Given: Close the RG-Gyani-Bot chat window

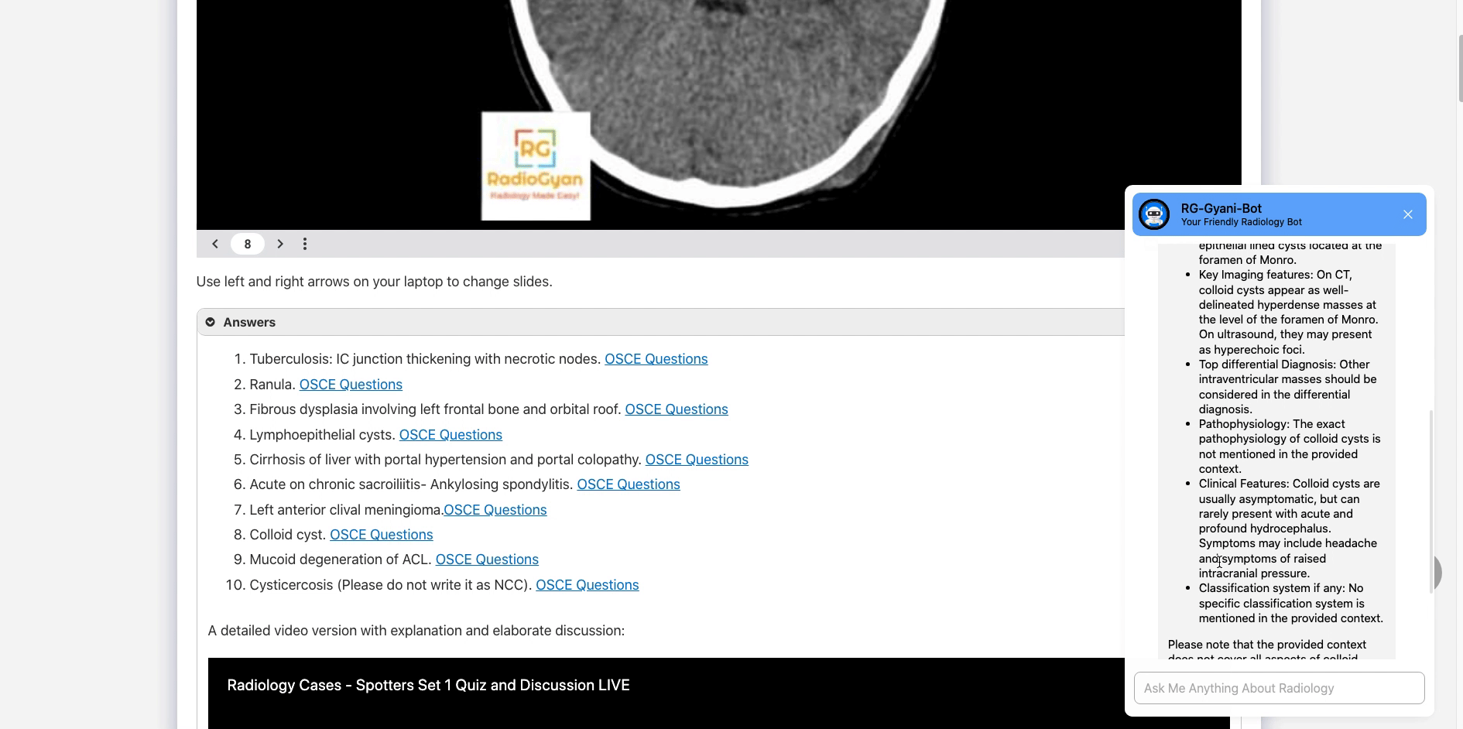Looking at the screenshot, I should (x=1407, y=214).
